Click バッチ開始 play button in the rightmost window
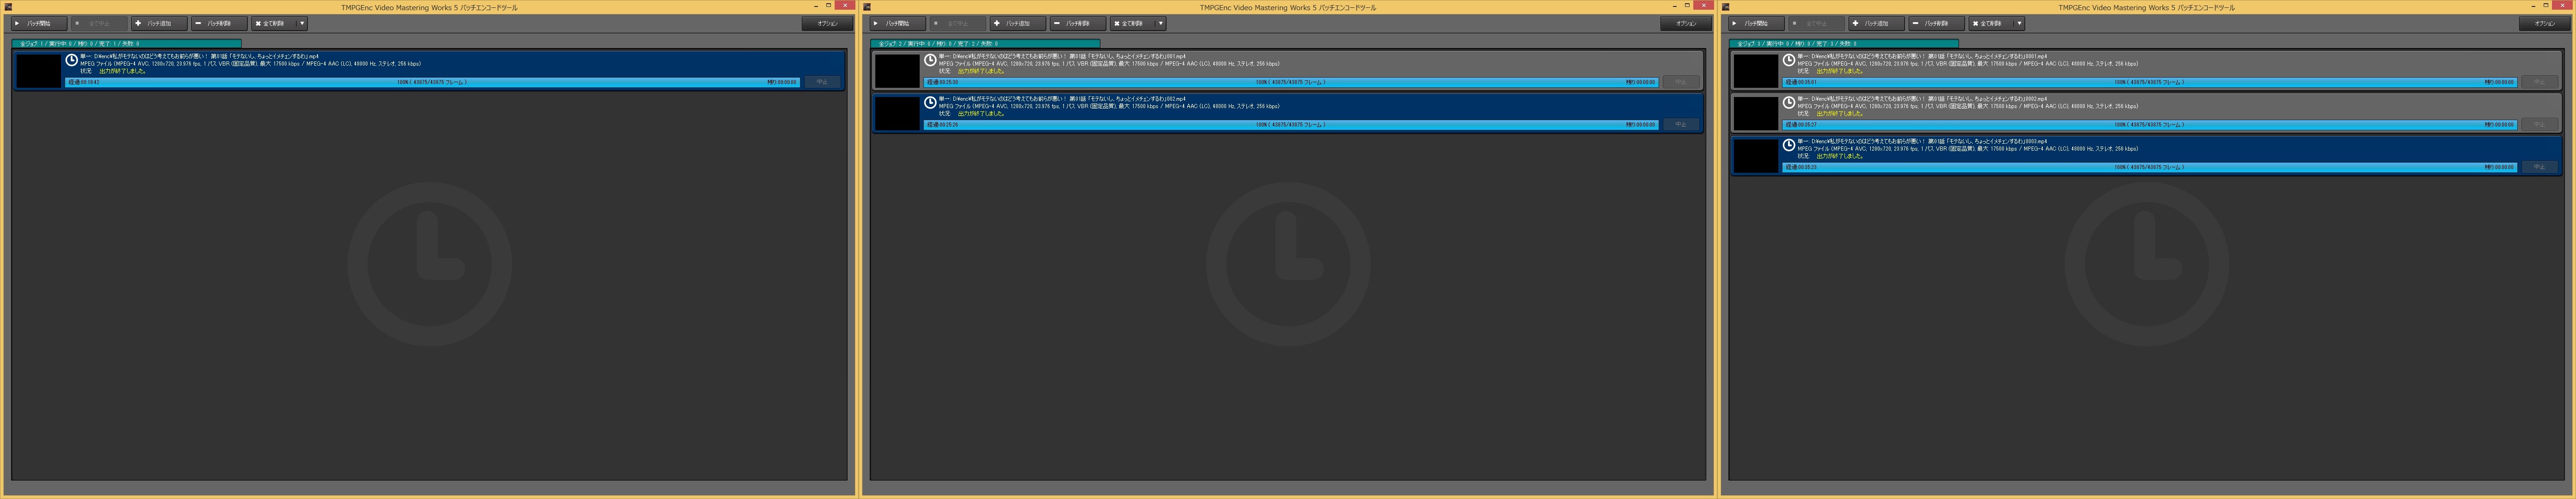Image resolution: width=2576 pixels, height=499 pixels. click(x=1756, y=23)
